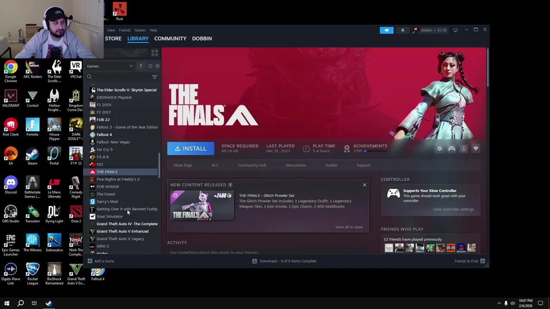Viewport: 550px width, 309px height.
Task: Open the Games menu
Action: click(140, 30)
